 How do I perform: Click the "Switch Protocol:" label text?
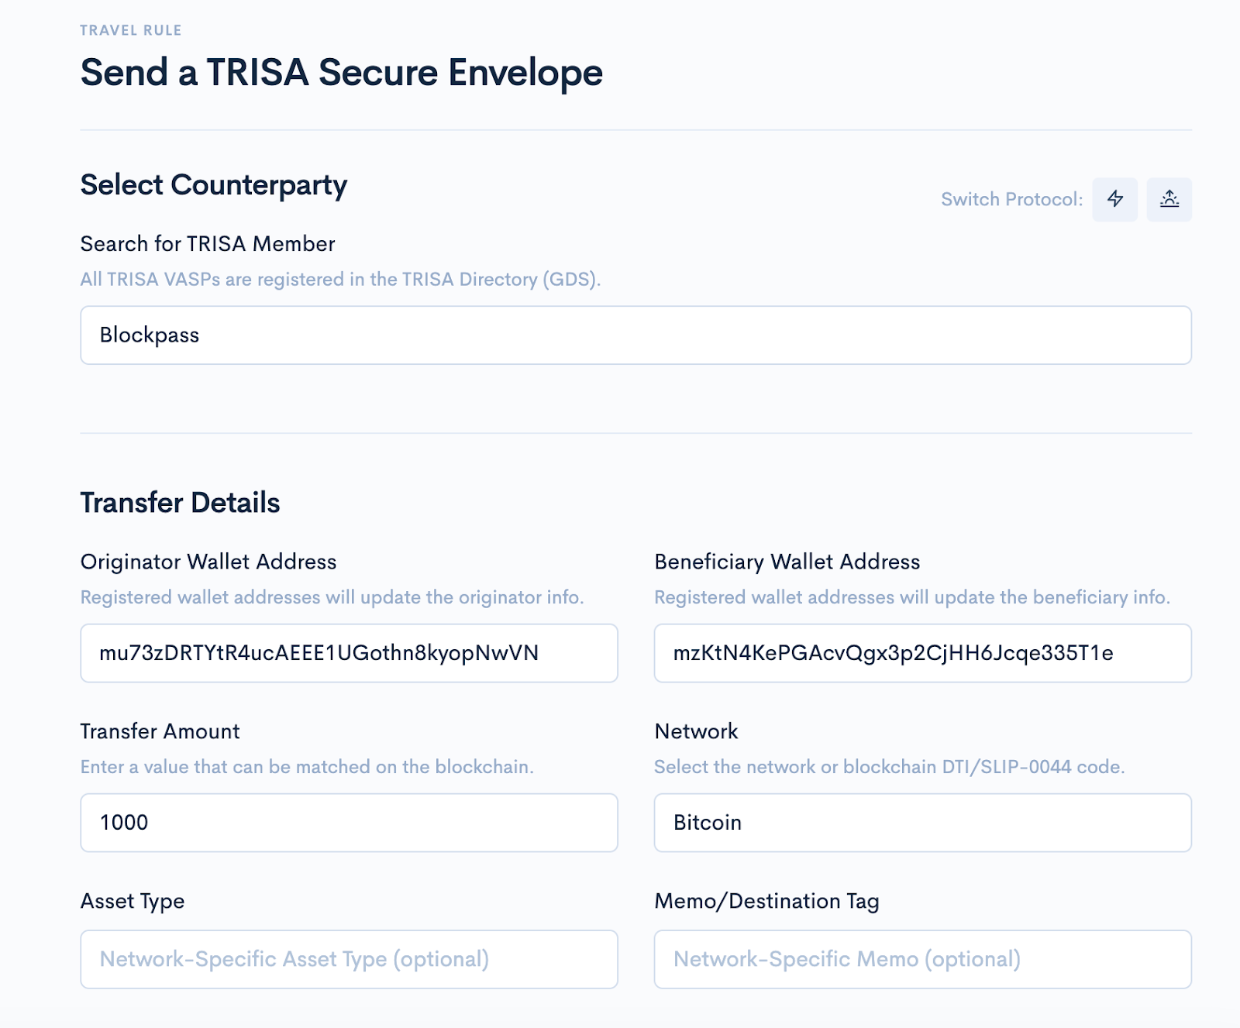1011,199
